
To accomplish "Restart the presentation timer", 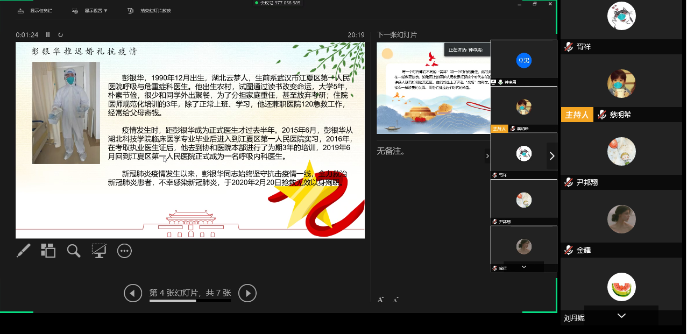I will [x=60, y=35].
